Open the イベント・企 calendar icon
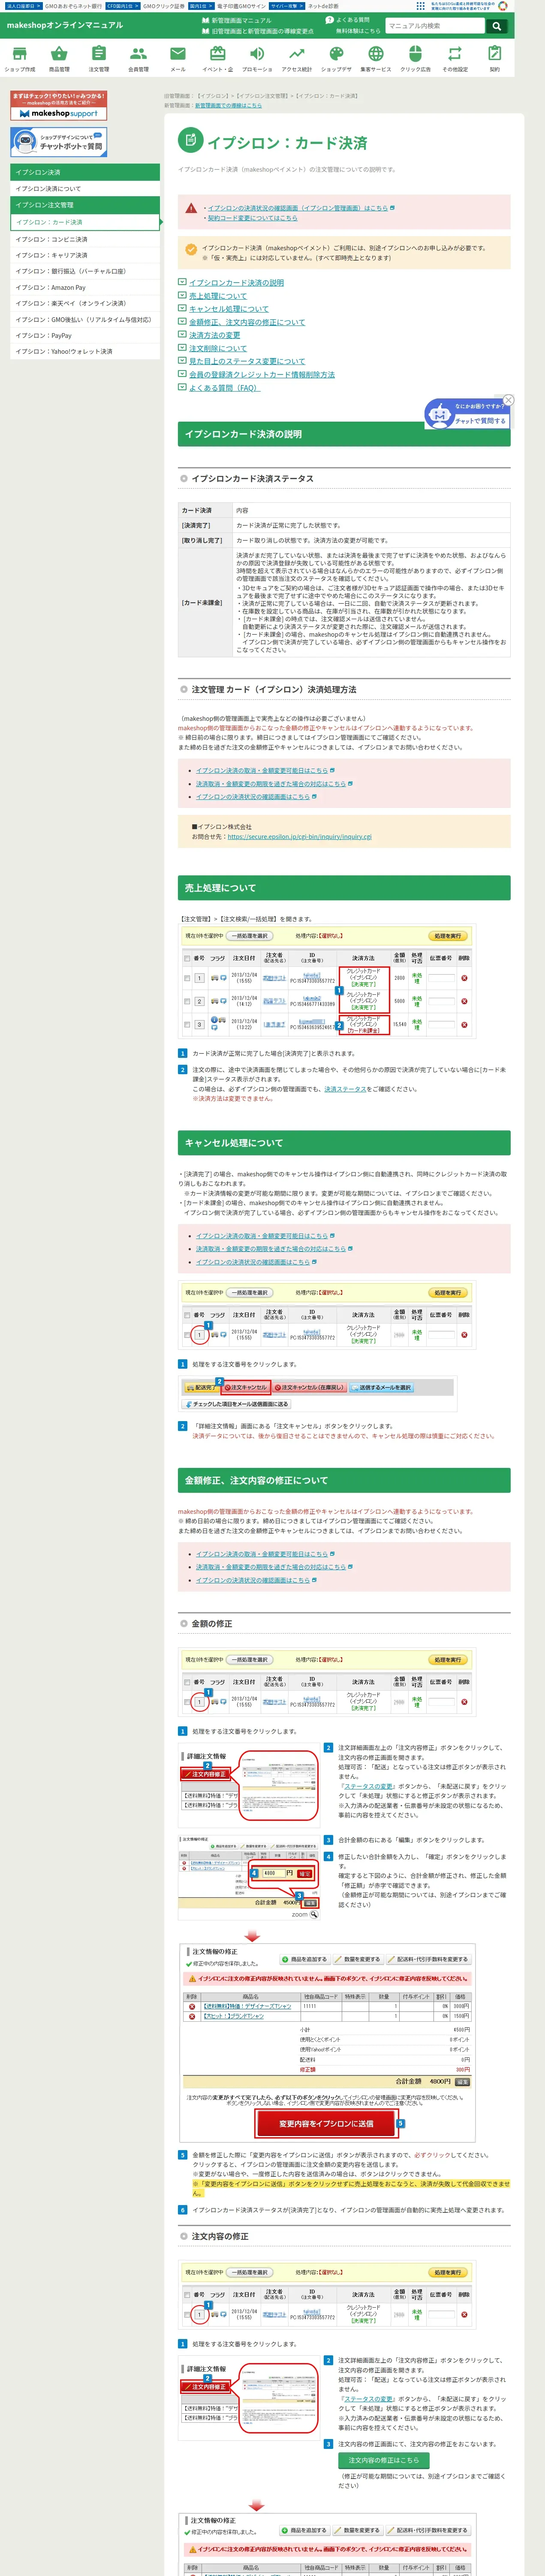 [217, 59]
